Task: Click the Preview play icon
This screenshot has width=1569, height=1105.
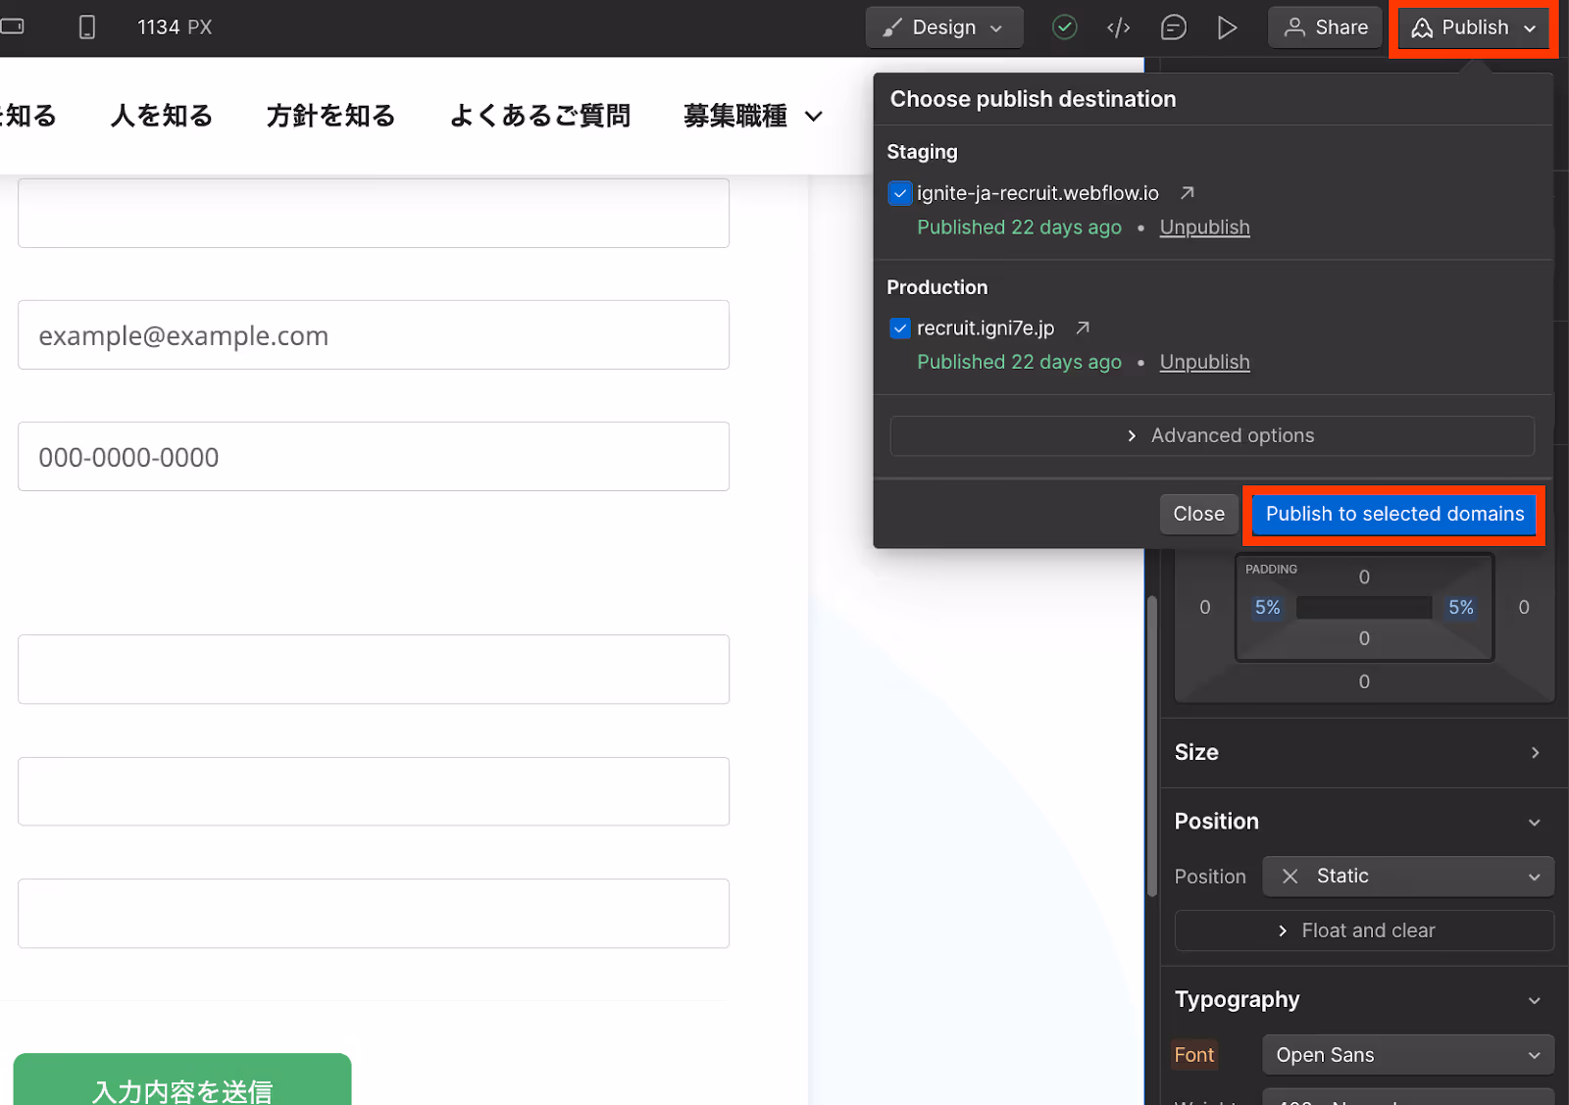Action: [1227, 27]
